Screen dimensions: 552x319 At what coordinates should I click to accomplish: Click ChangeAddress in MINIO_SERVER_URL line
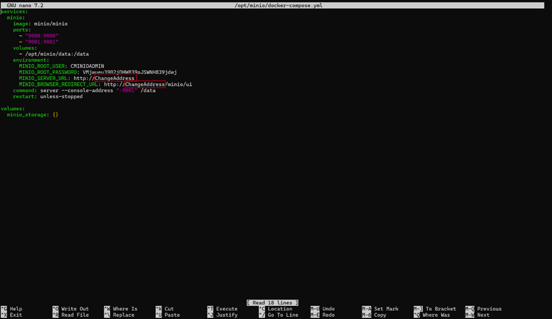tap(115, 78)
